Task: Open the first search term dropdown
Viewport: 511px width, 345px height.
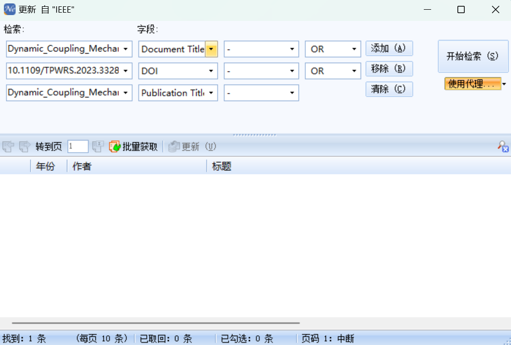Action: [x=126, y=49]
